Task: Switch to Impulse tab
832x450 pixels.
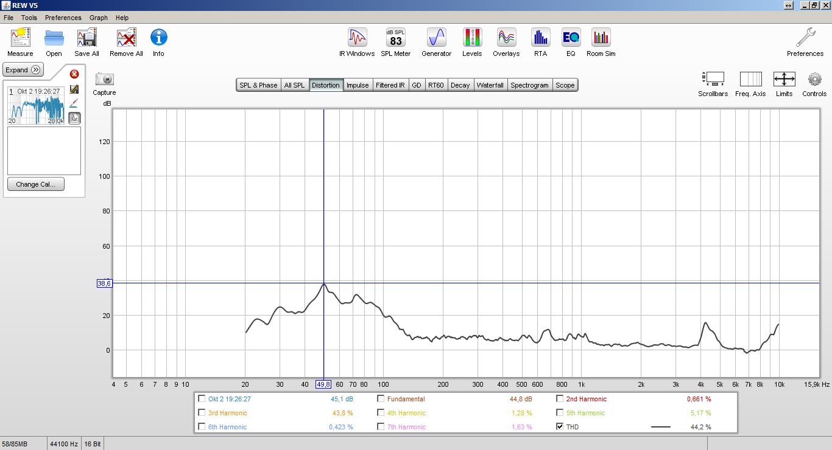Action: (x=358, y=85)
